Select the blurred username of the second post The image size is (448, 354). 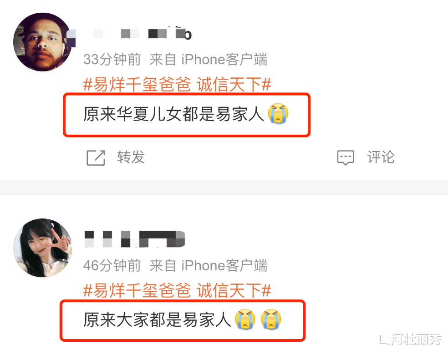coord(135,239)
